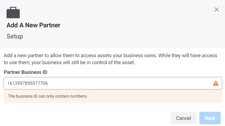This screenshot has height=126, width=225.
Task: Close the Add A New Partner dialog
Action: pos(217,9)
